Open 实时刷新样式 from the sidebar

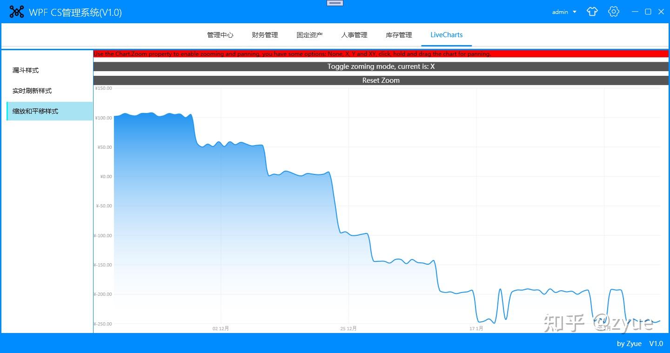tap(32, 91)
